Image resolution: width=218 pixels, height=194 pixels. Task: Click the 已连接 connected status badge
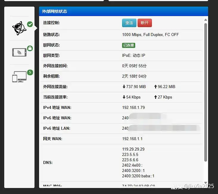[129, 45]
